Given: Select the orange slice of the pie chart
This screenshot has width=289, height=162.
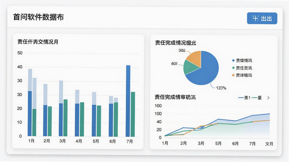Looking at the screenshot, I should tap(195, 58).
